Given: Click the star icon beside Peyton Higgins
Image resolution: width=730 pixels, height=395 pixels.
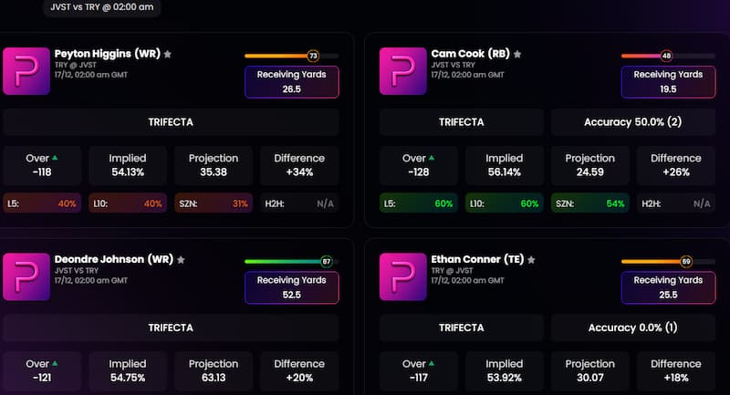Looking at the screenshot, I should click(x=168, y=55).
